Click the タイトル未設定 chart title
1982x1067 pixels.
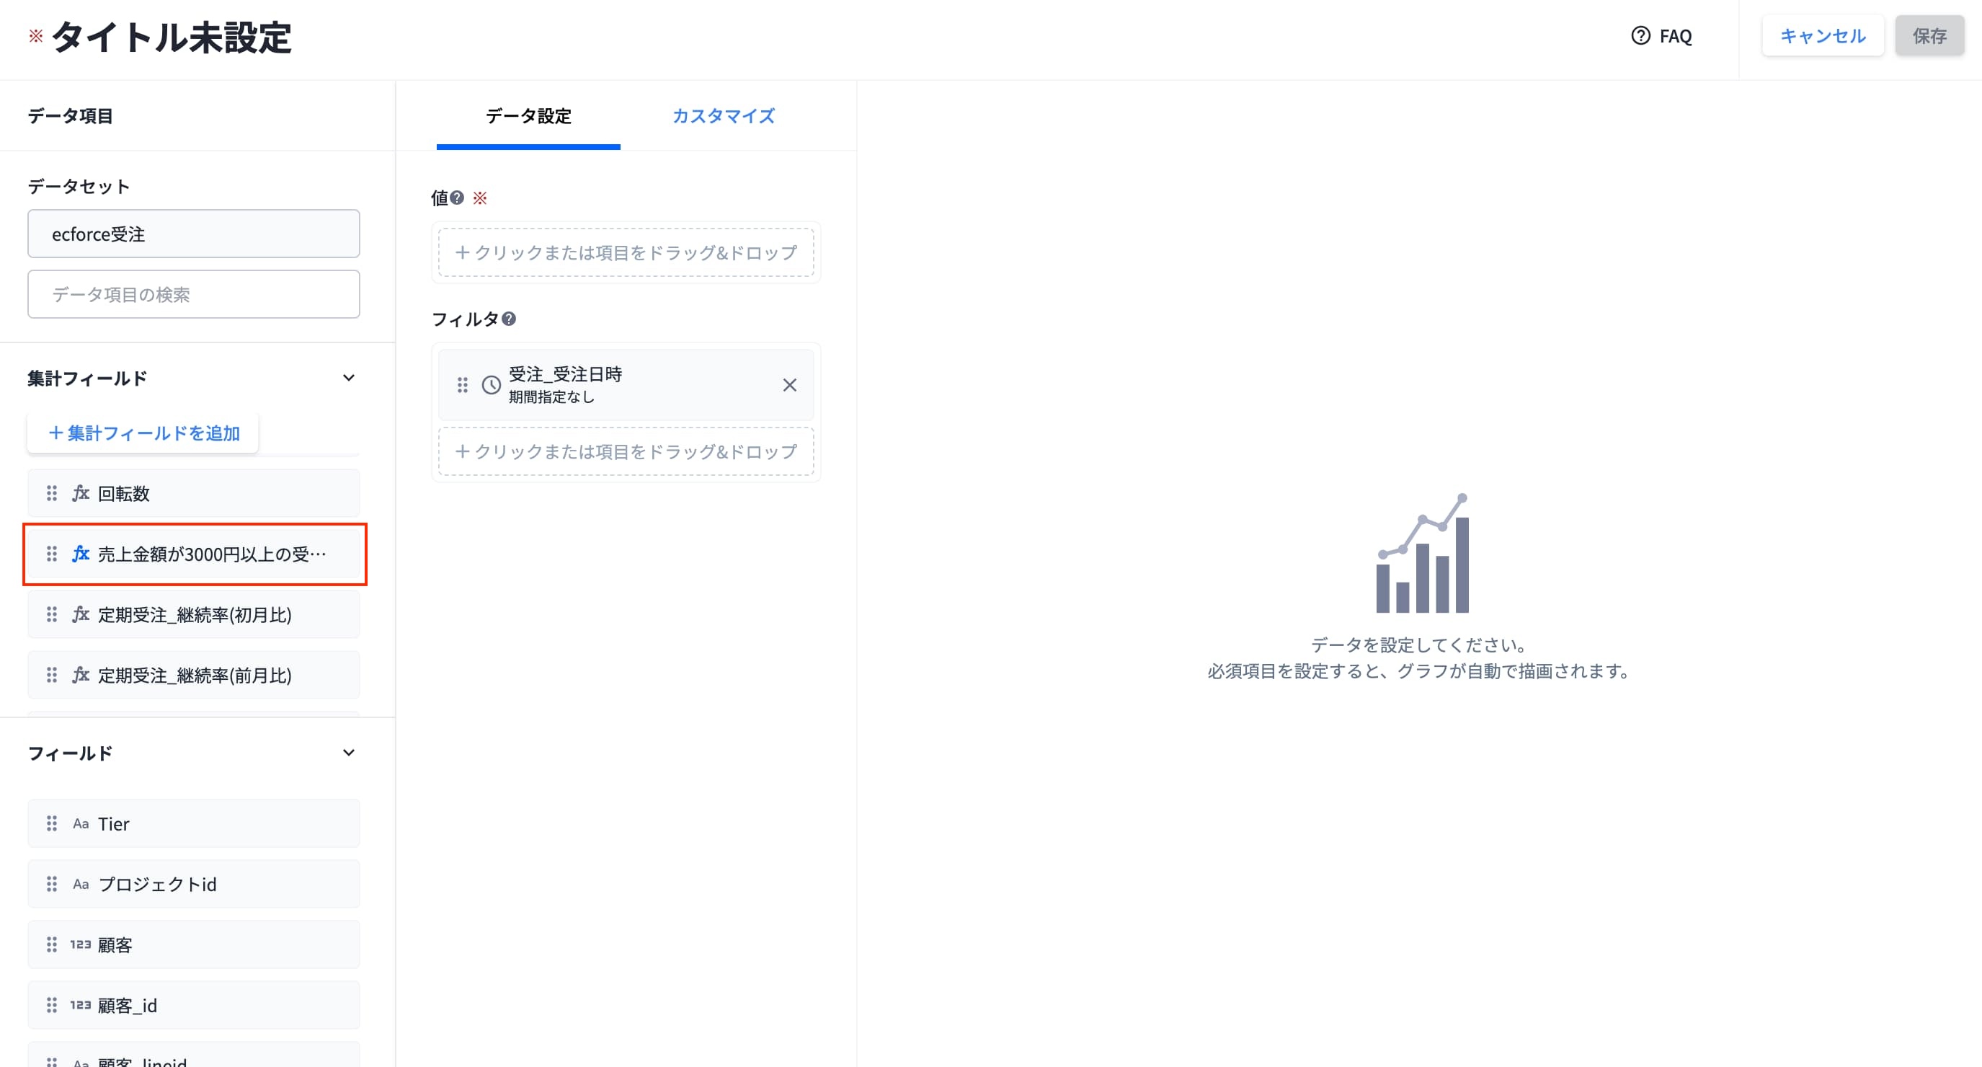pyautogui.click(x=172, y=37)
